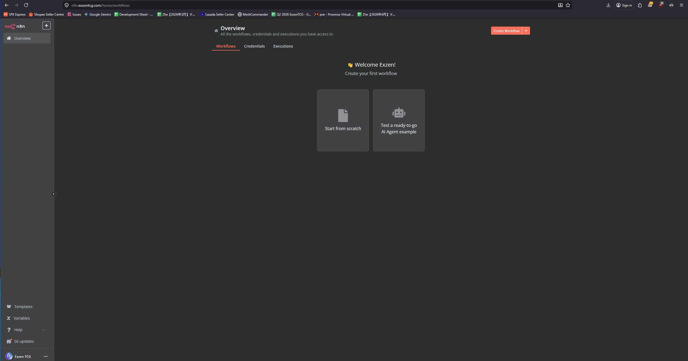Open Variables in the sidebar
The image size is (688, 361).
pos(21,318)
